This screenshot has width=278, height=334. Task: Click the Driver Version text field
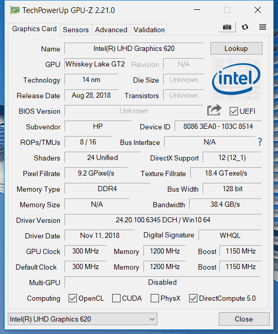pos(163,220)
